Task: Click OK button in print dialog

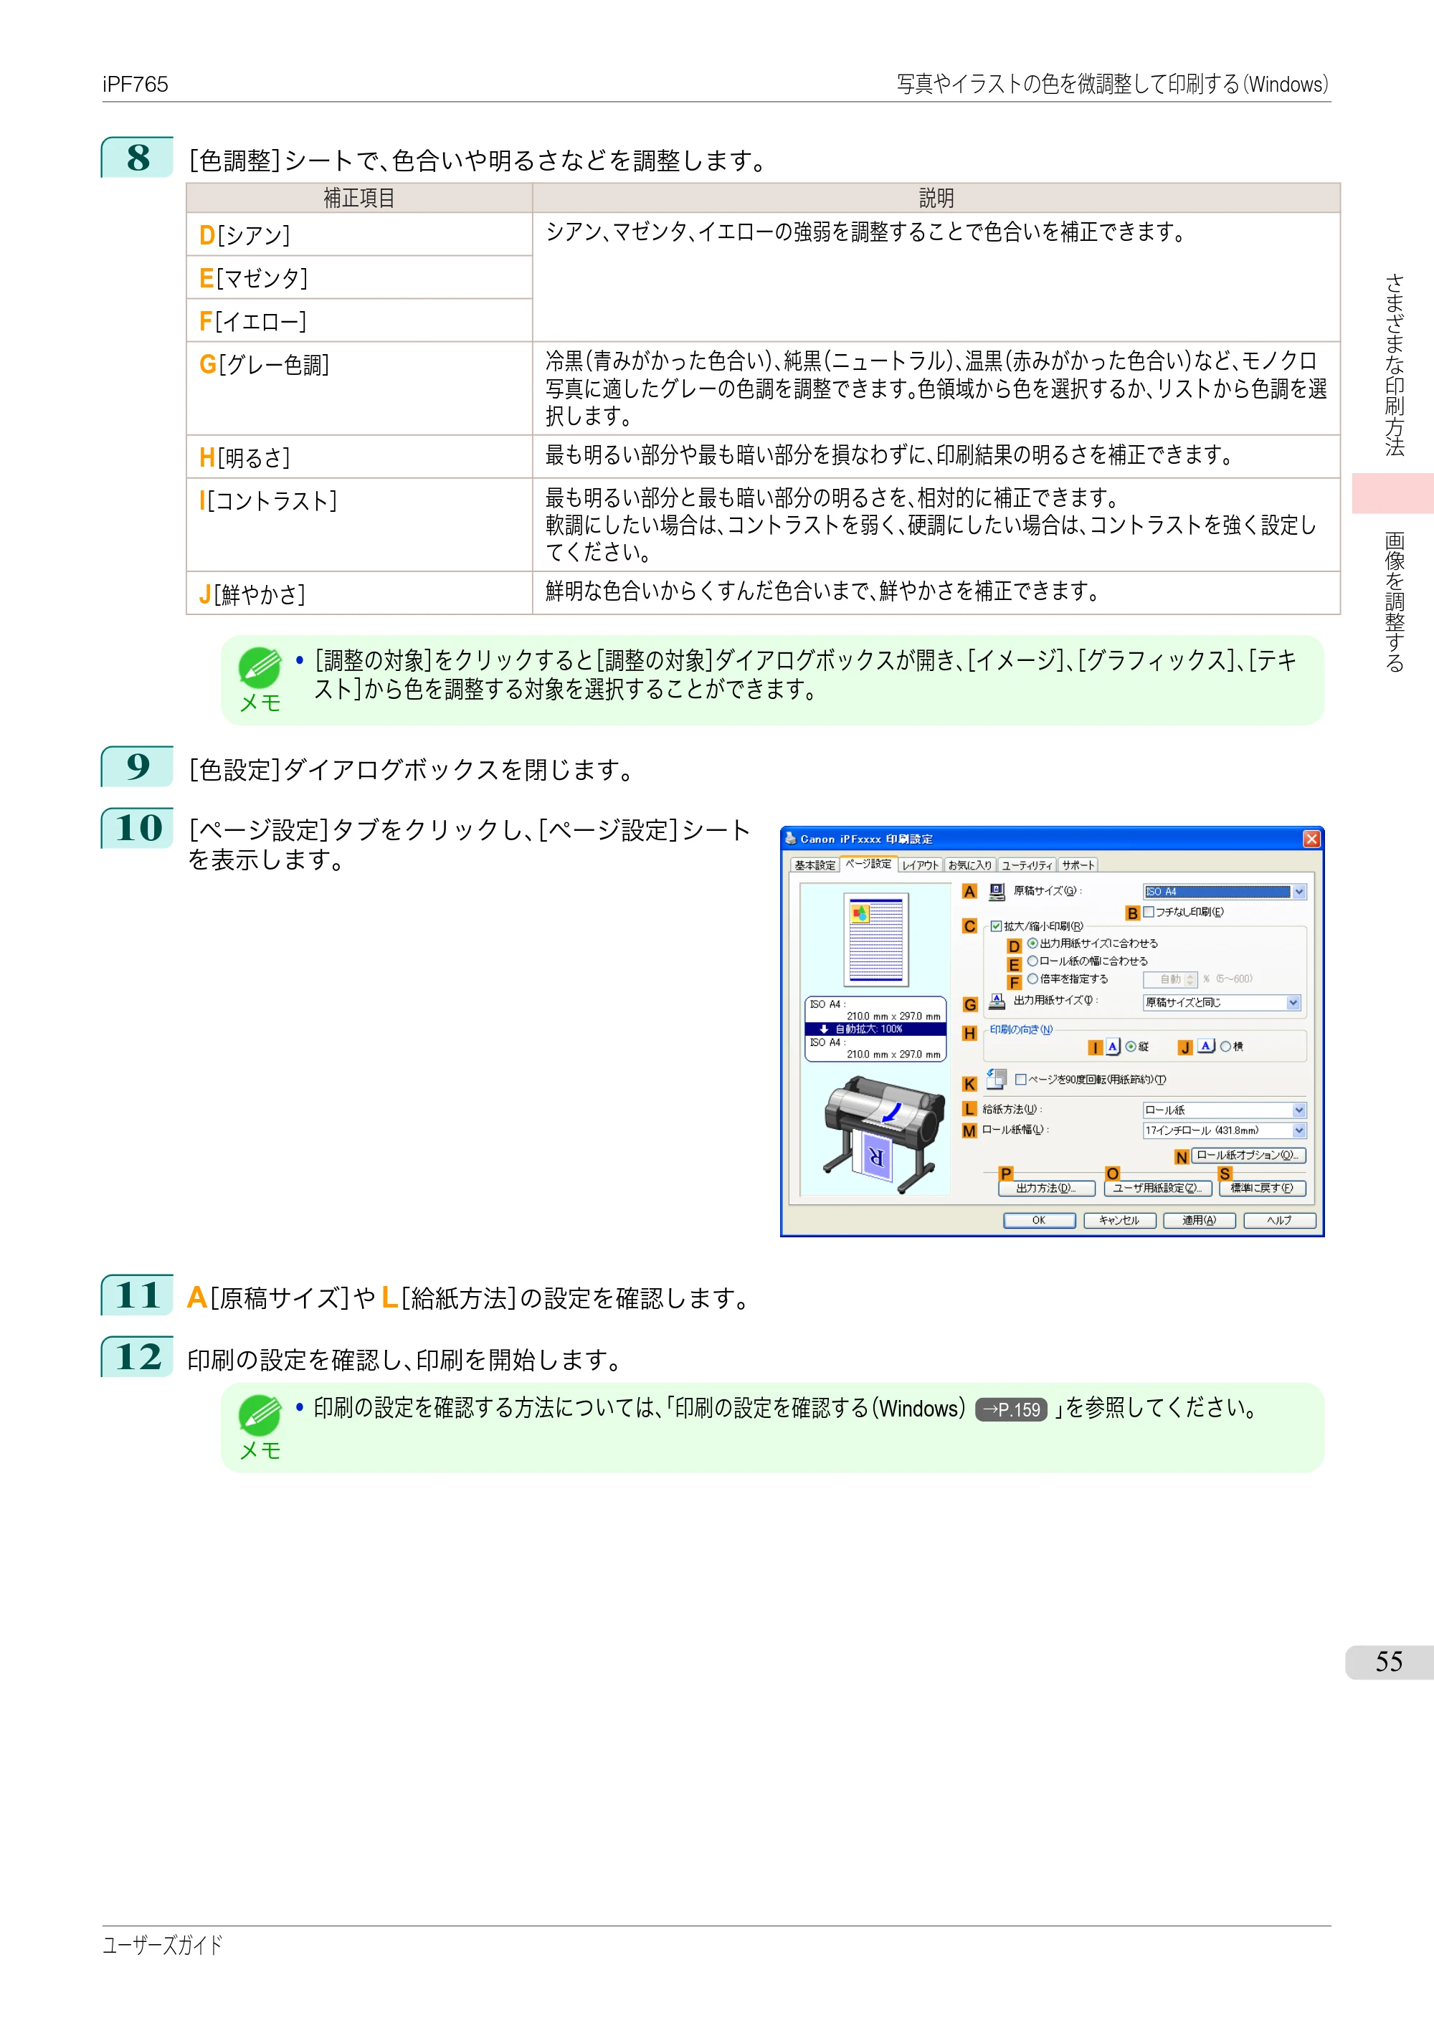Action: [1039, 1220]
